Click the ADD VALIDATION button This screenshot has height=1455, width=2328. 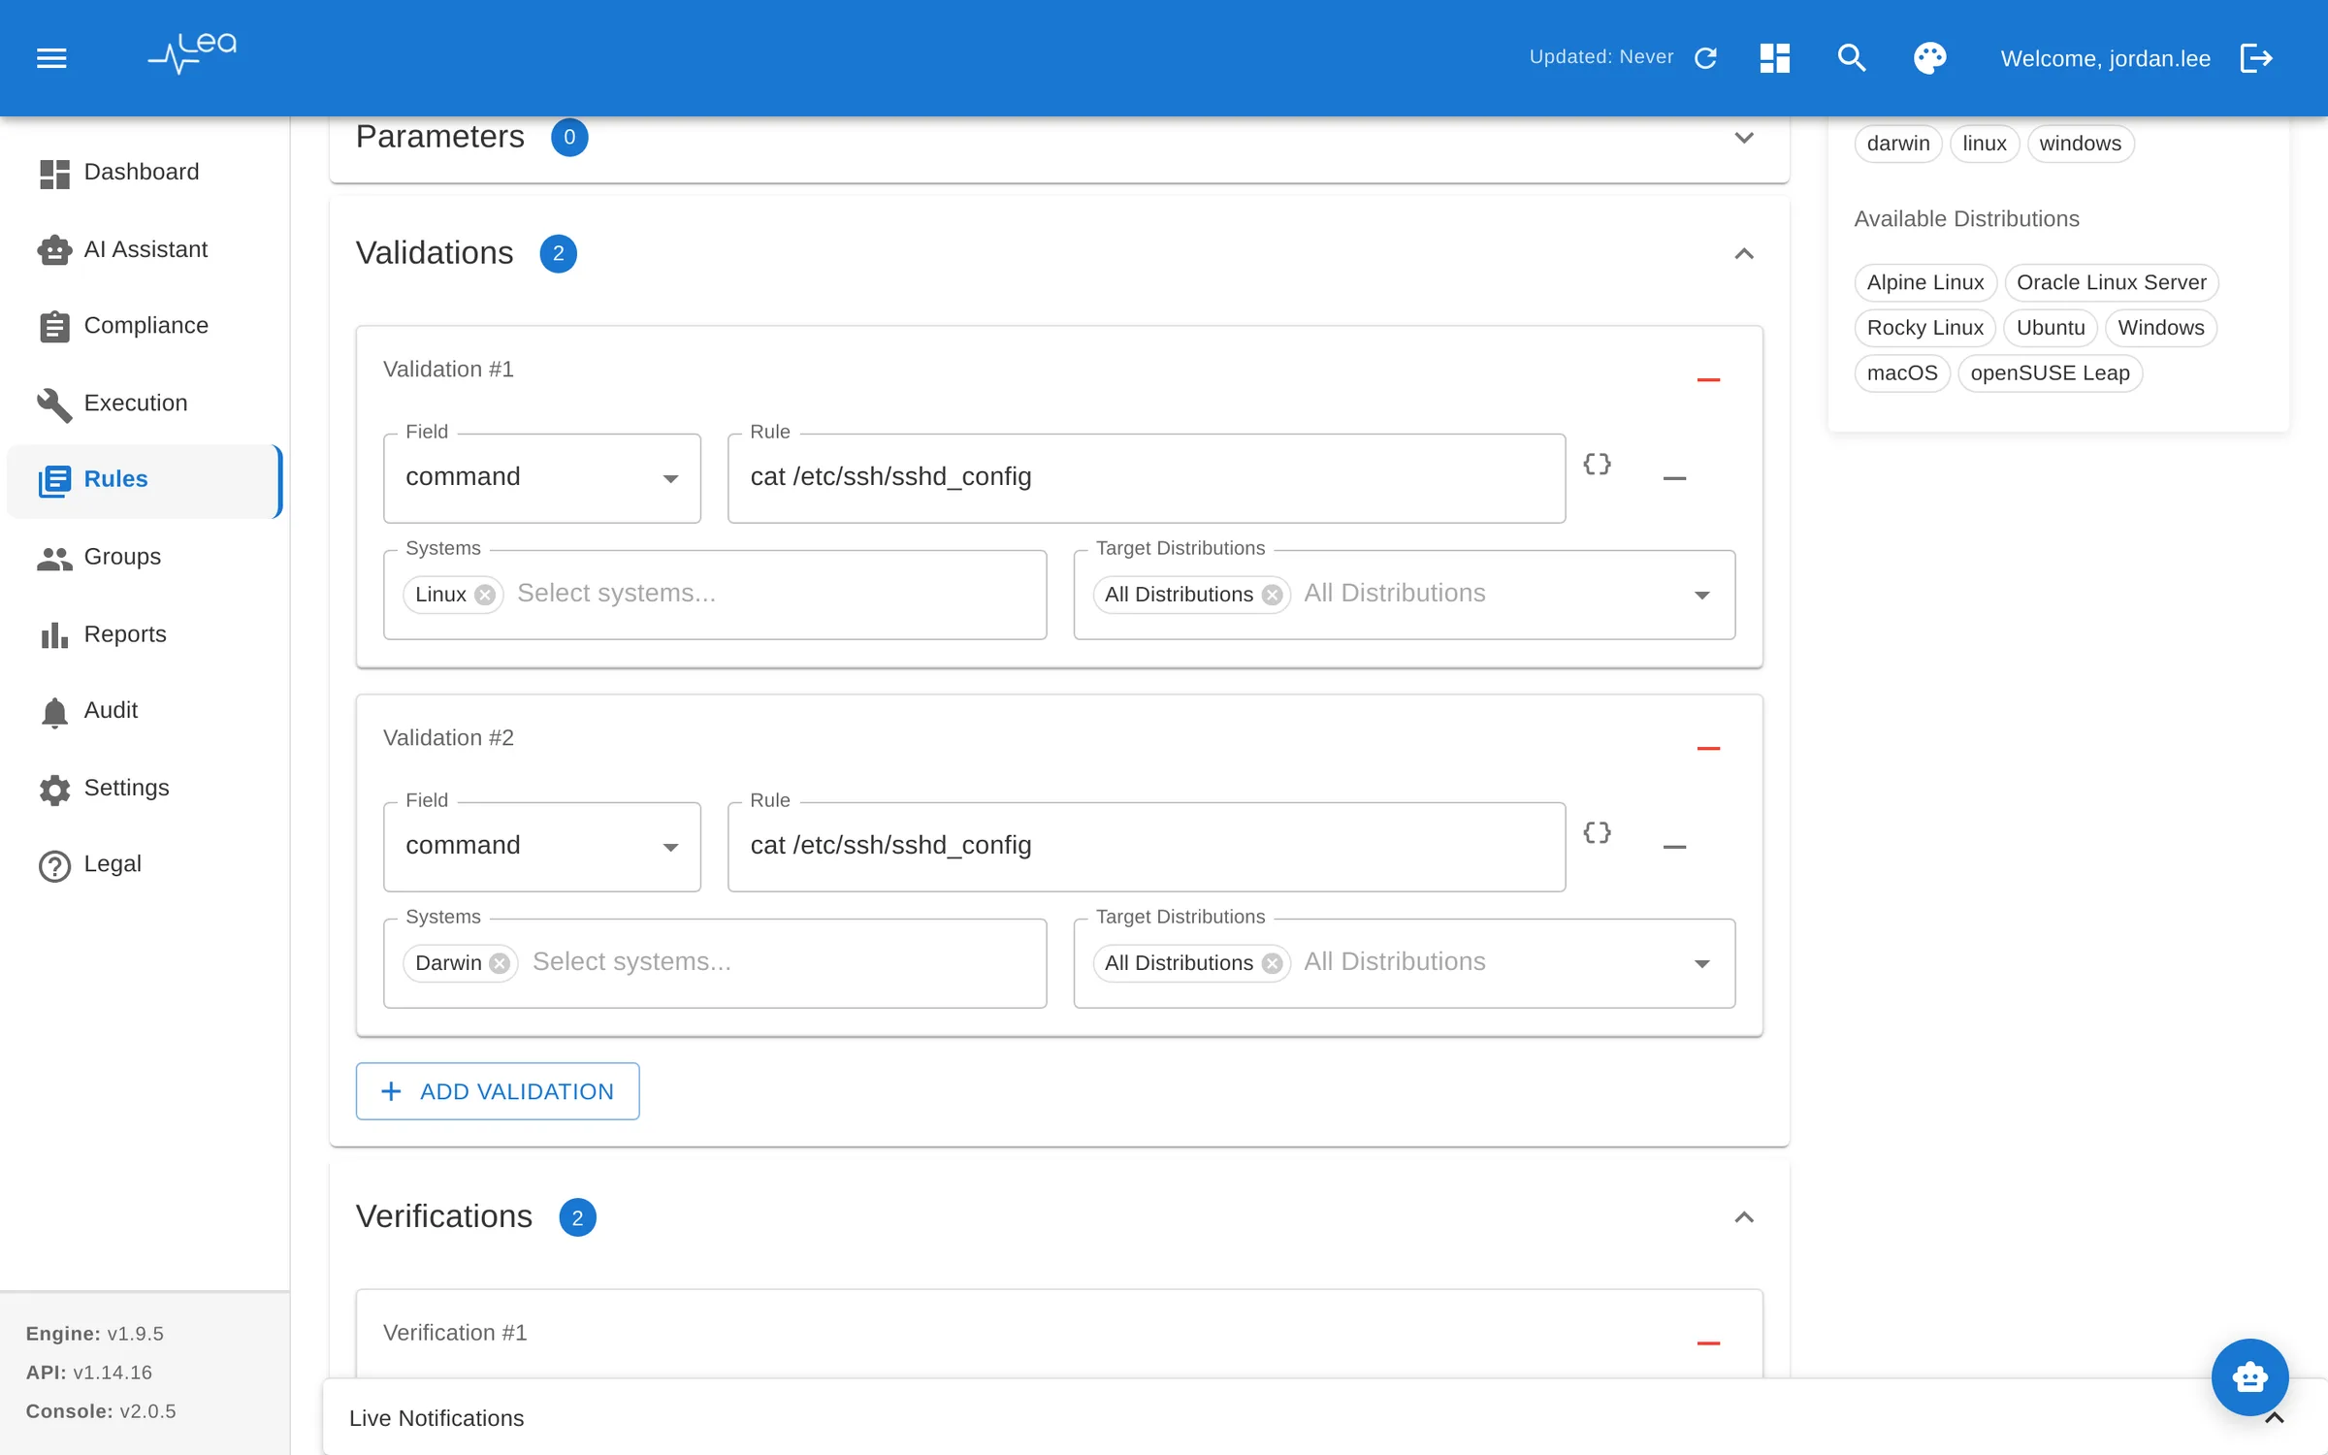[497, 1091]
